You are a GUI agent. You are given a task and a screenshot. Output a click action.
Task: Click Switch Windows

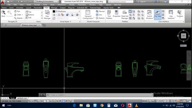click(149, 15)
